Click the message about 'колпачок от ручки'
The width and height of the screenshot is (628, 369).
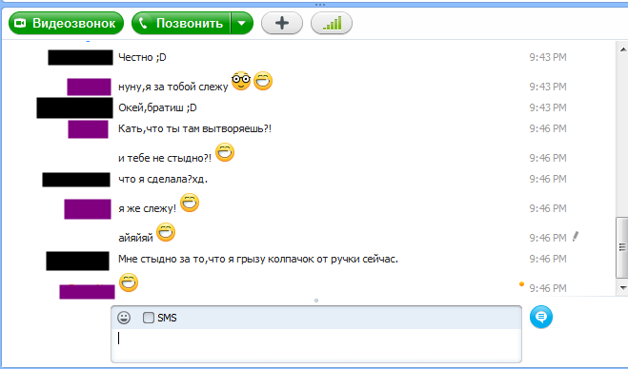258,259
